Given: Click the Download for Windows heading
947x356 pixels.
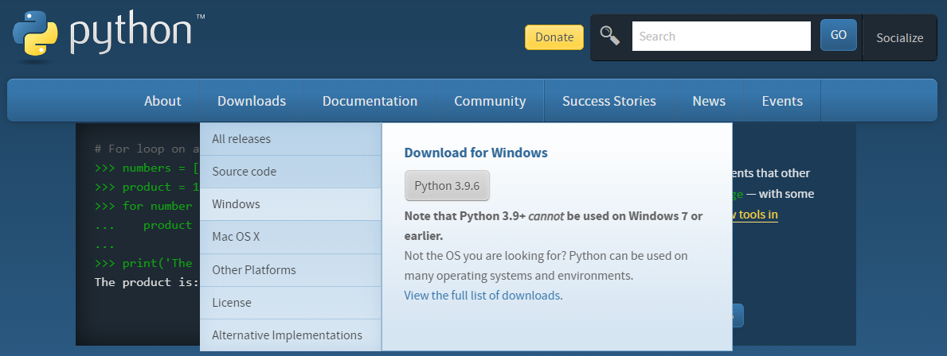Looking at the screenshot, I should pyautogui.click(x=476, y=153).
